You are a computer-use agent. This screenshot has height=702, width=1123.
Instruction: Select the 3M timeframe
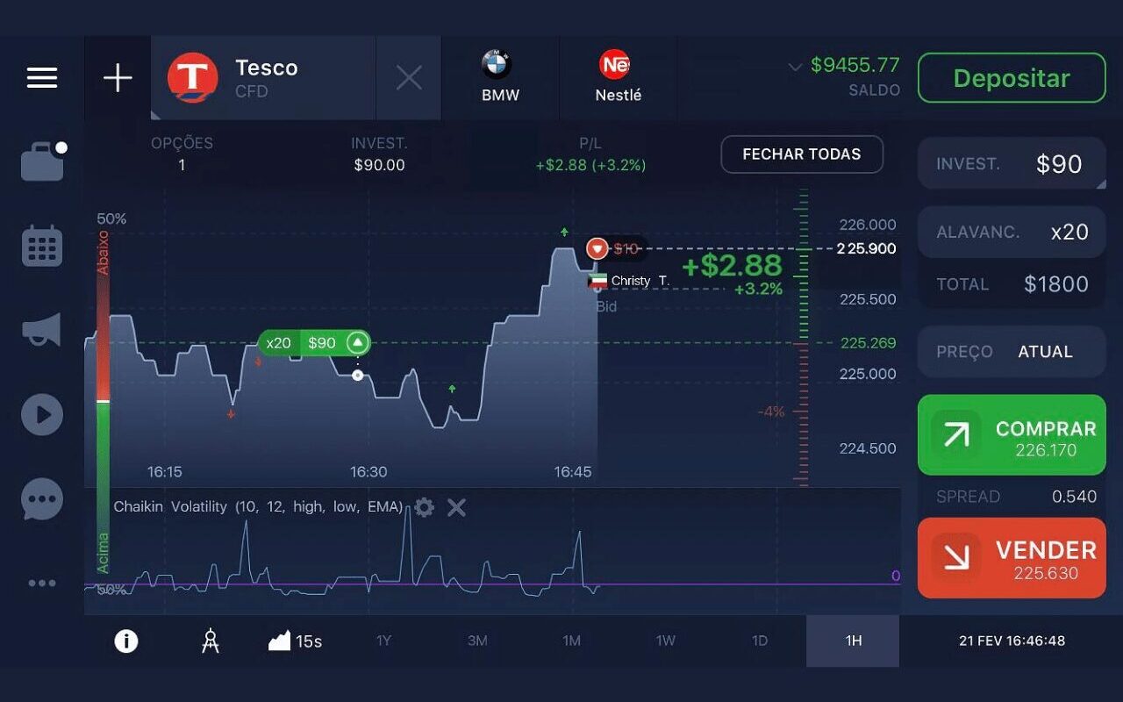pos(477,641)
